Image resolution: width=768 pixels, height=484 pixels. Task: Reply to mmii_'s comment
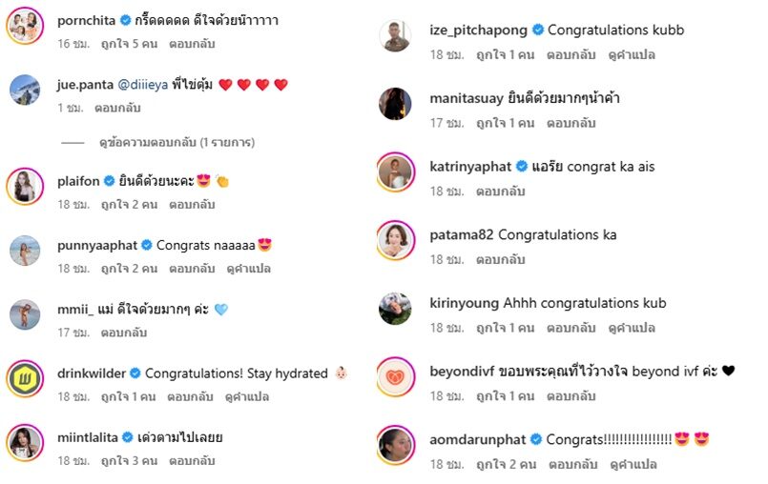click(124, 333)
